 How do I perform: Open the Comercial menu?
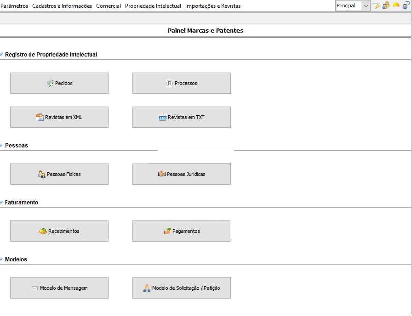(x=108, y=6)
